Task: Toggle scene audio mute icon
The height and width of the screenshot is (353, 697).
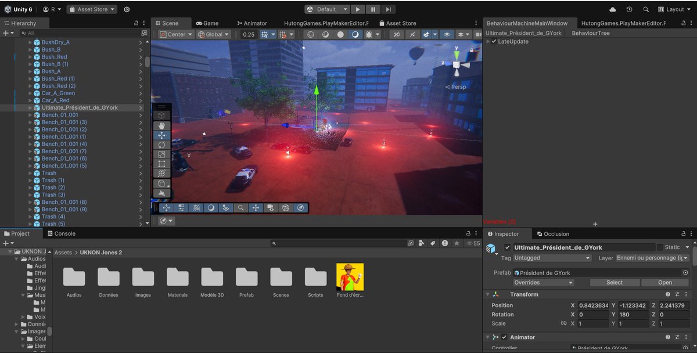Action: coord(412,34)
